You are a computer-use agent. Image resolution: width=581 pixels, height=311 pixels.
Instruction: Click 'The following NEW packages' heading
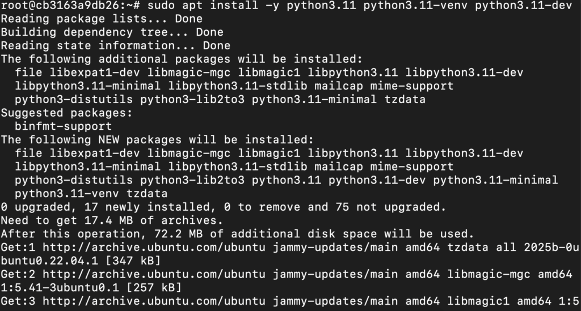coord(157,139)
